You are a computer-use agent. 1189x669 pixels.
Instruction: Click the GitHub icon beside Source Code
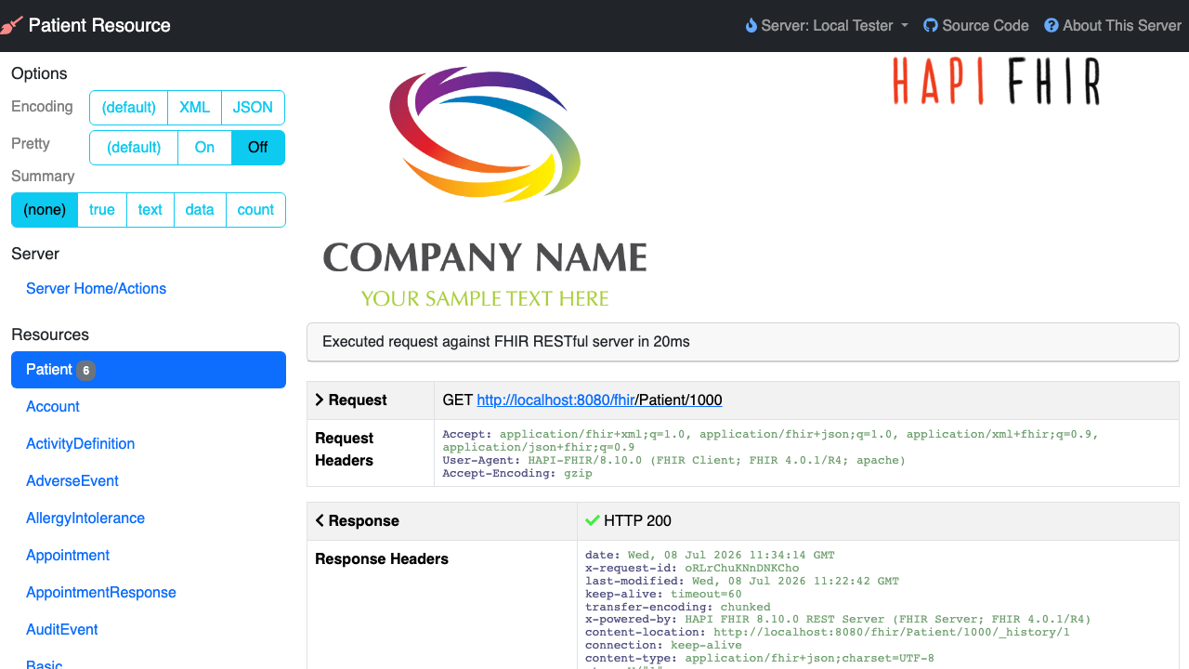click(931, 26)
